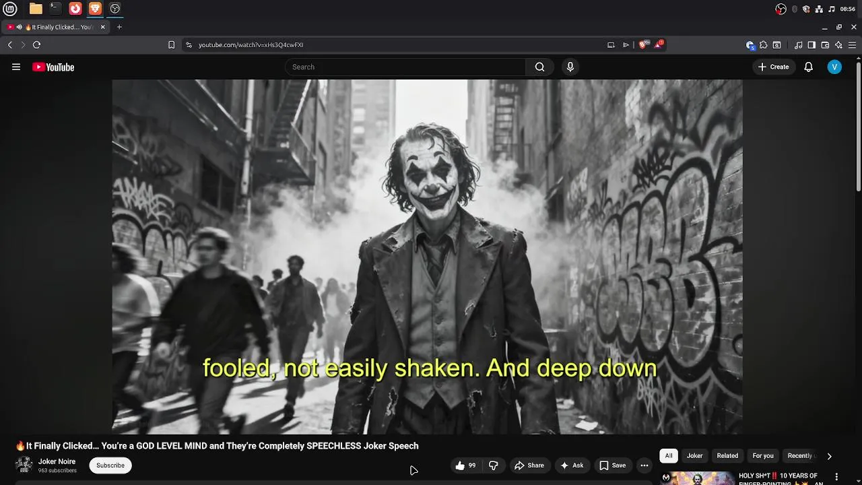Image resolution: width=862 pixels, height=485 pixels.
Task: Click the video title text
Action: 217,446
